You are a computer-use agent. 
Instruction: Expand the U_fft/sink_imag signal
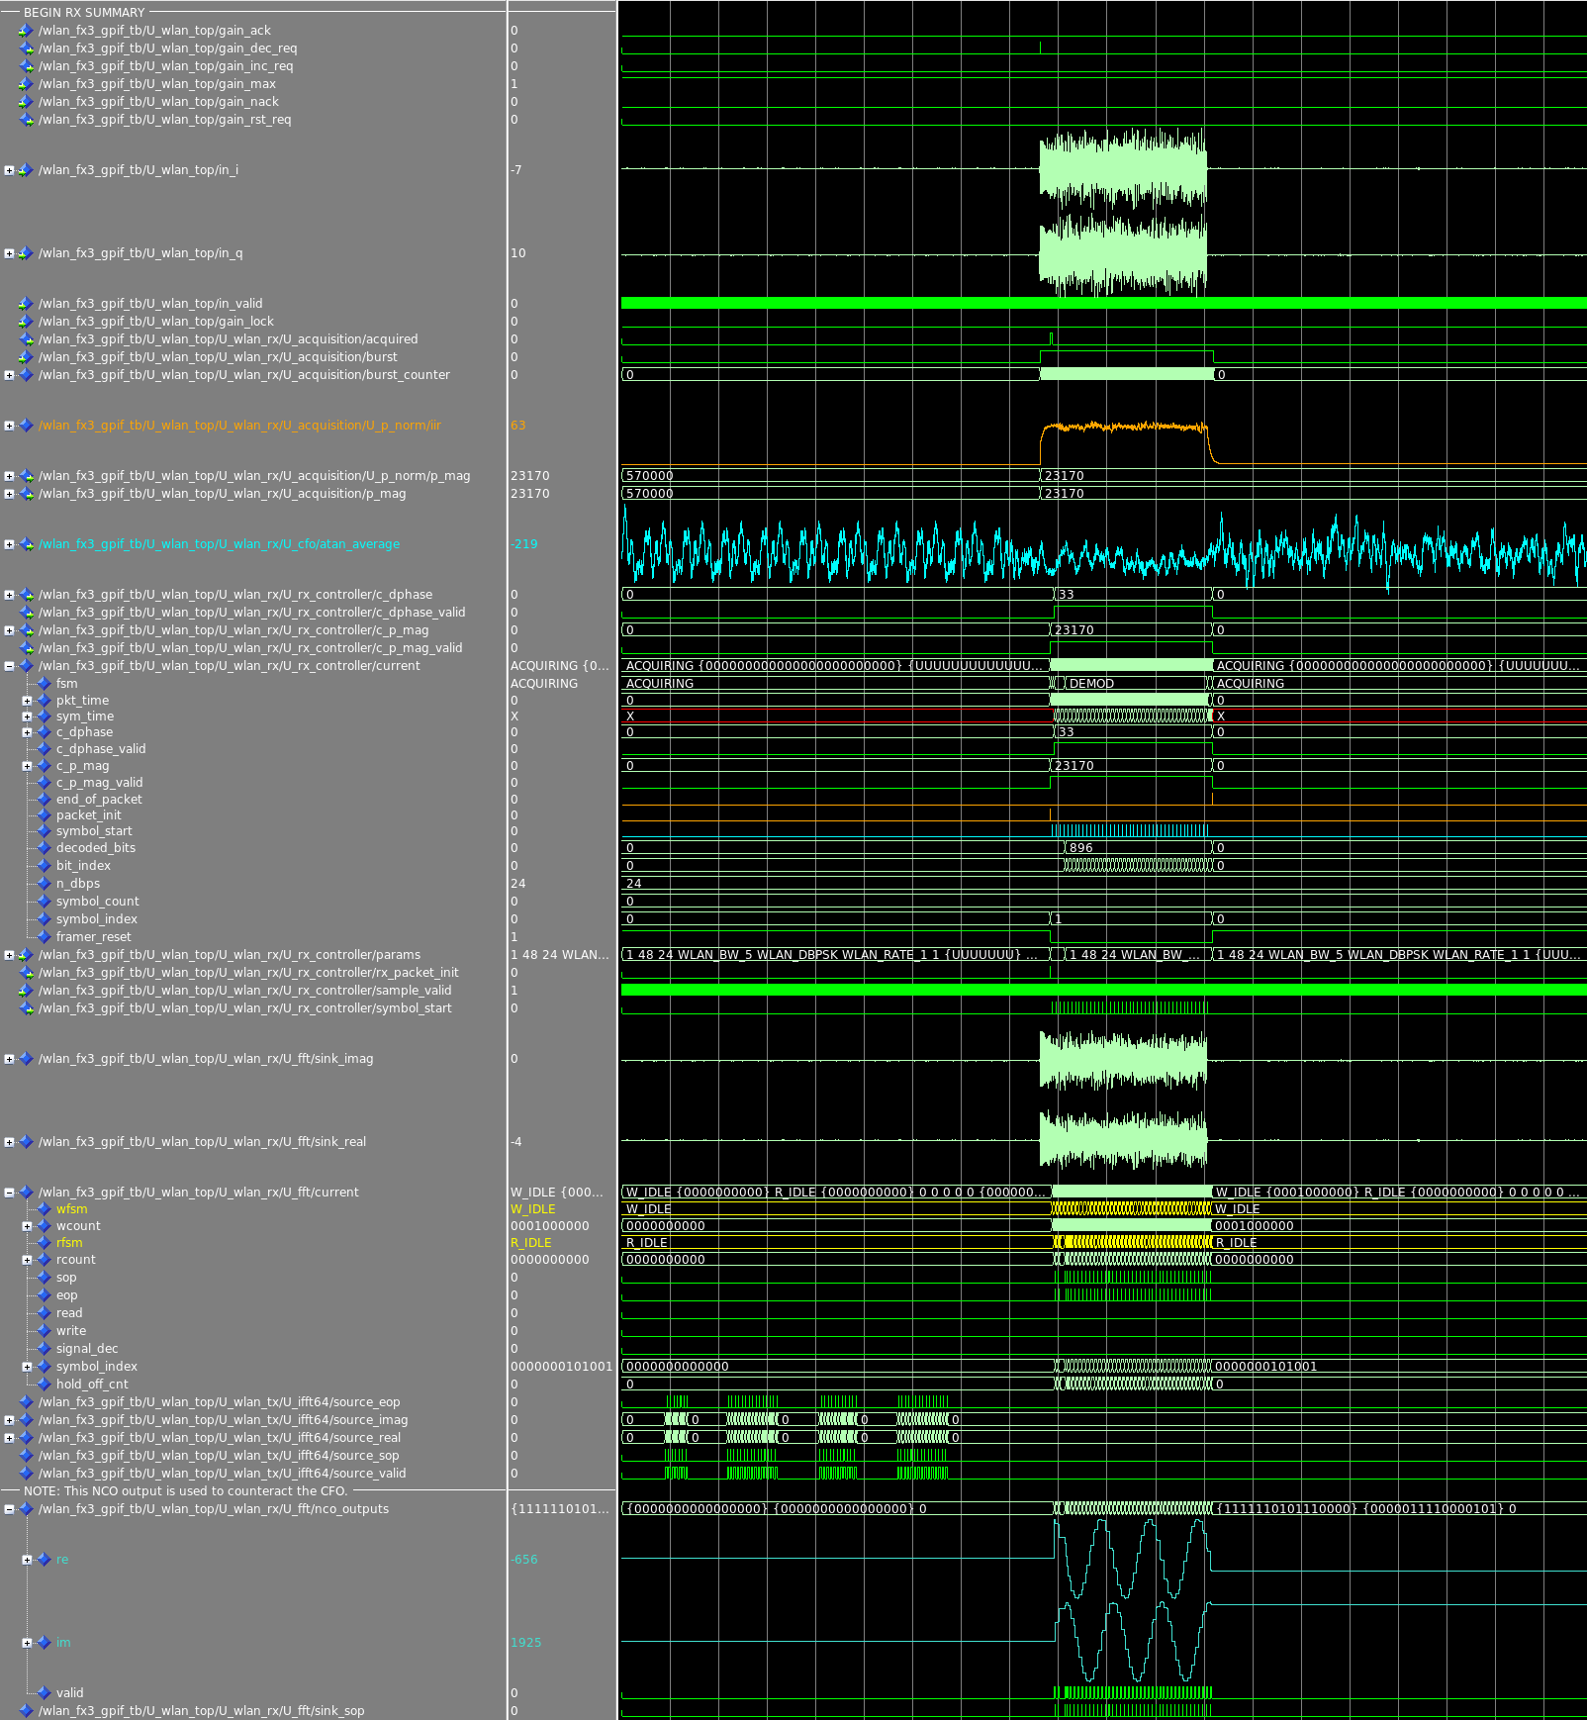coord(9,1059)
